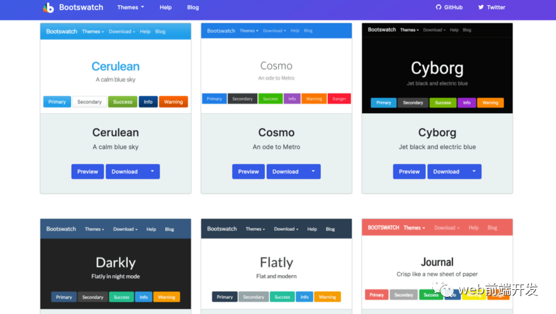Click Cerulean thumbnail's Info button
The image size is (556, 314).
148,102
